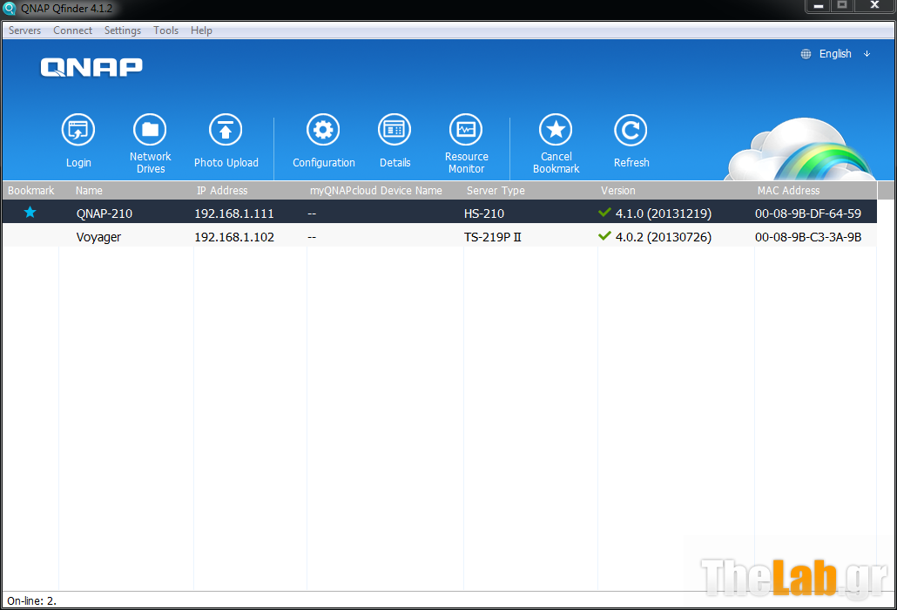Open the Connect menu
The width and height of the screenshot is (897, 610).
72,30
